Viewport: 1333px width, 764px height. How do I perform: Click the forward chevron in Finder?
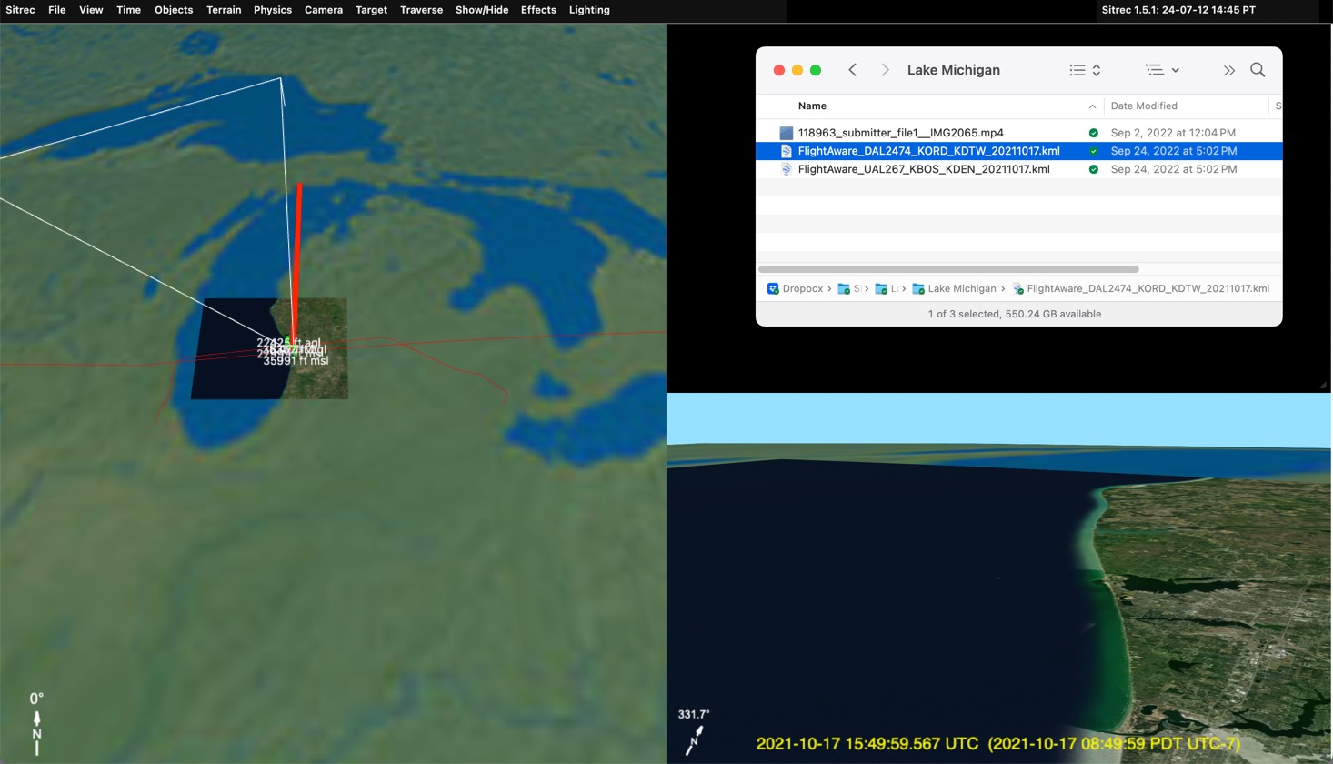(884, 69)
